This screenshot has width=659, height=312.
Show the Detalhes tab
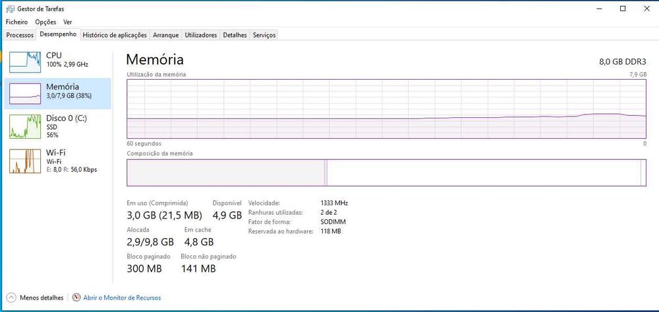(x=235, y=35)
